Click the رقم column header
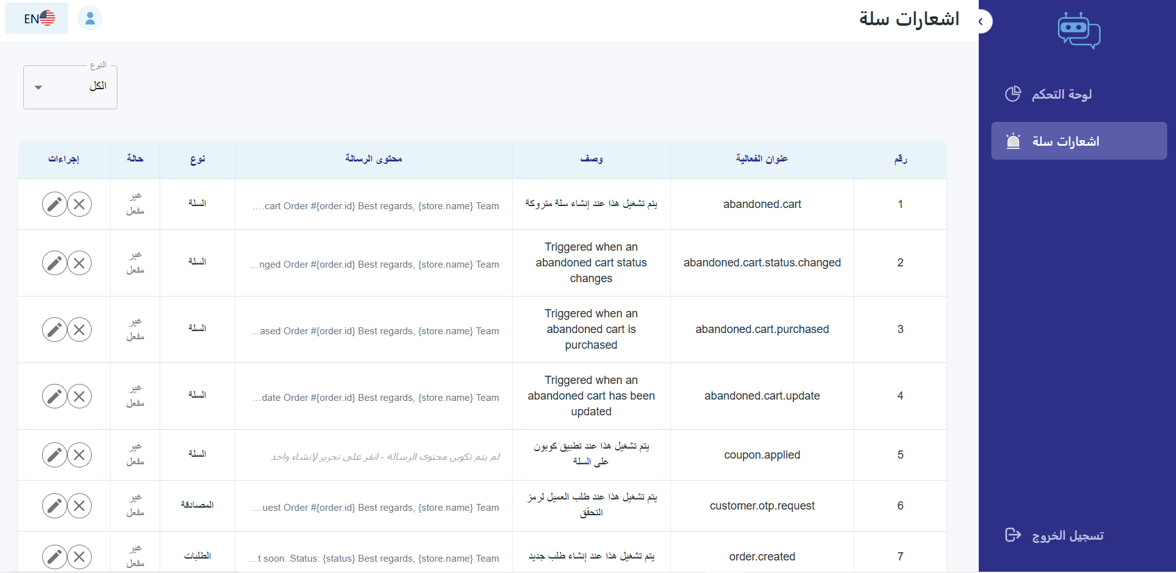The height and width of the screenshot is (573, 1176). [900, 159]
